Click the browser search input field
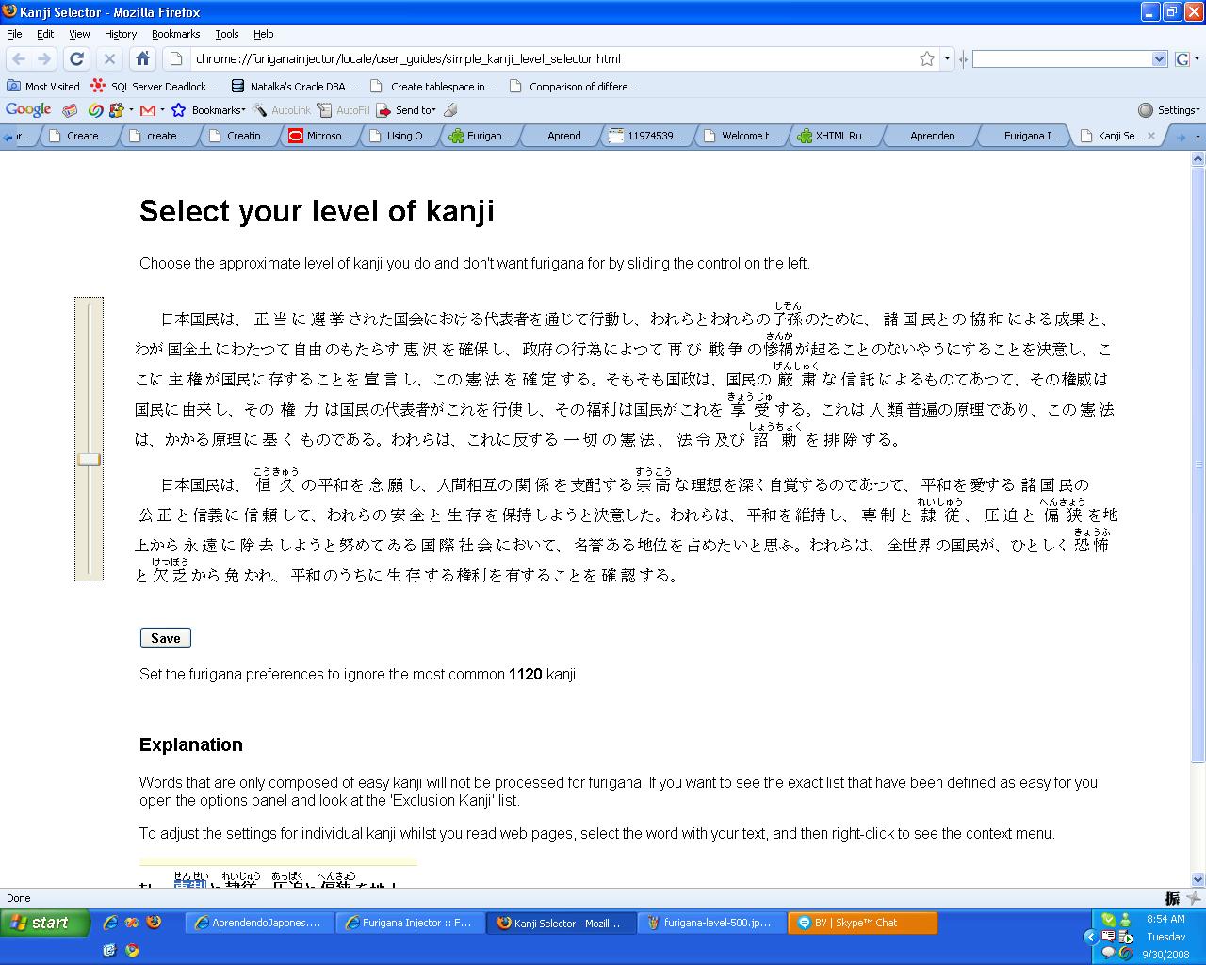1206x965 pixels. click(x=1063, y=58)
